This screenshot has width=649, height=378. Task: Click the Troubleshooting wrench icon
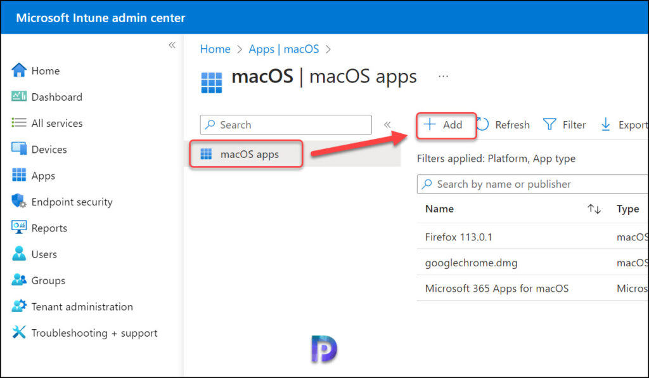[18, 332]
